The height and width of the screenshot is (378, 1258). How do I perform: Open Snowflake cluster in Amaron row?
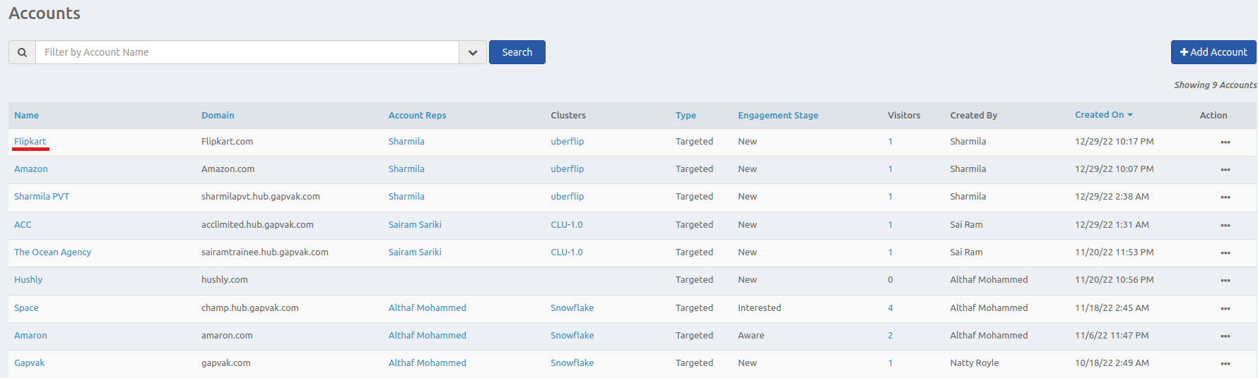coord(572,336)
